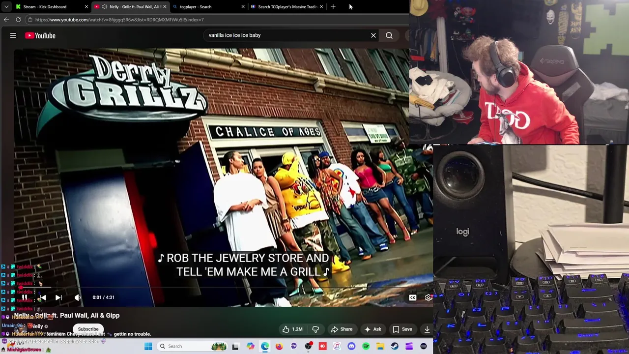629x354 pixels.
Task: Open Steam from the taskbar
Action: click(x=395, y=346)
